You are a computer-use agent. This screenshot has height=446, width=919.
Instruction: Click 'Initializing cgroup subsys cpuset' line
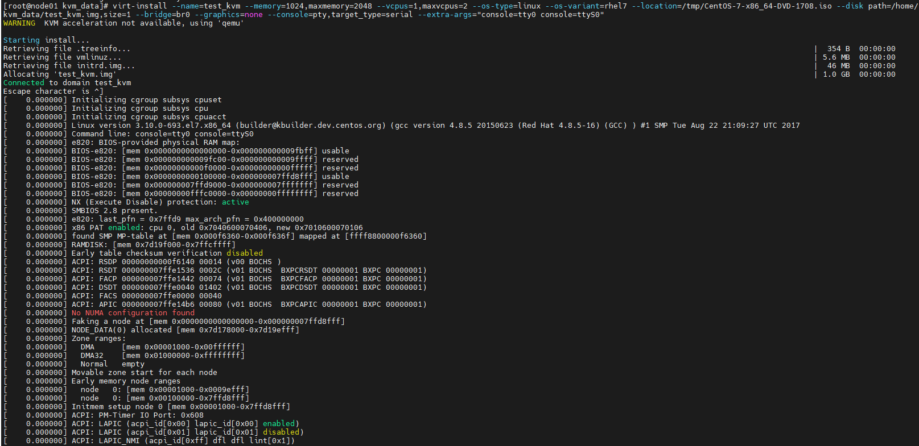pos(113,99)
